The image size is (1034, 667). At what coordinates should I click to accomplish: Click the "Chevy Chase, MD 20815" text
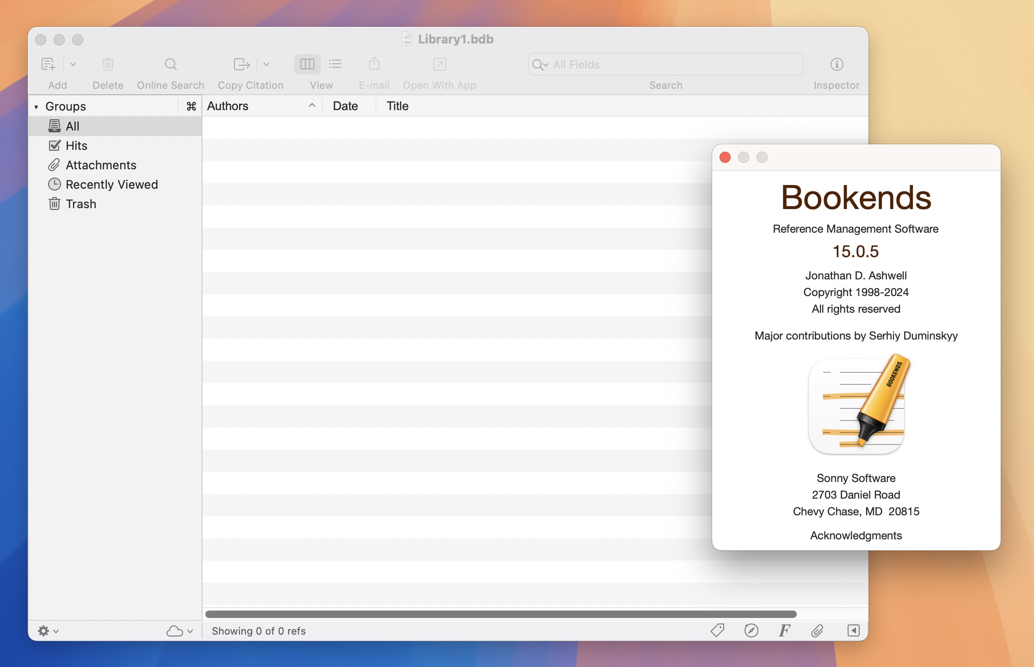pyautogui.click(x=856, y=511)
